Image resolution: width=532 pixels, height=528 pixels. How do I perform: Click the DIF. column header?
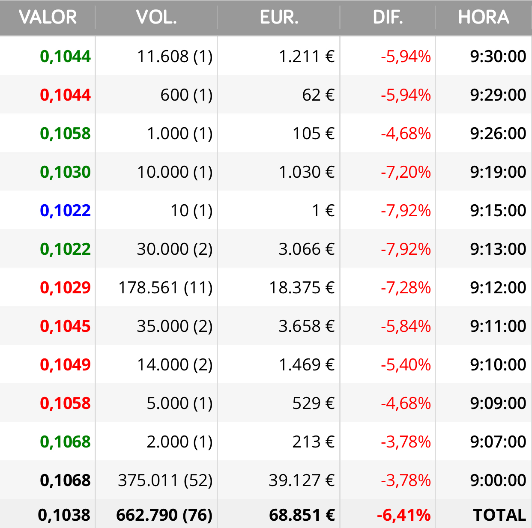388,18
